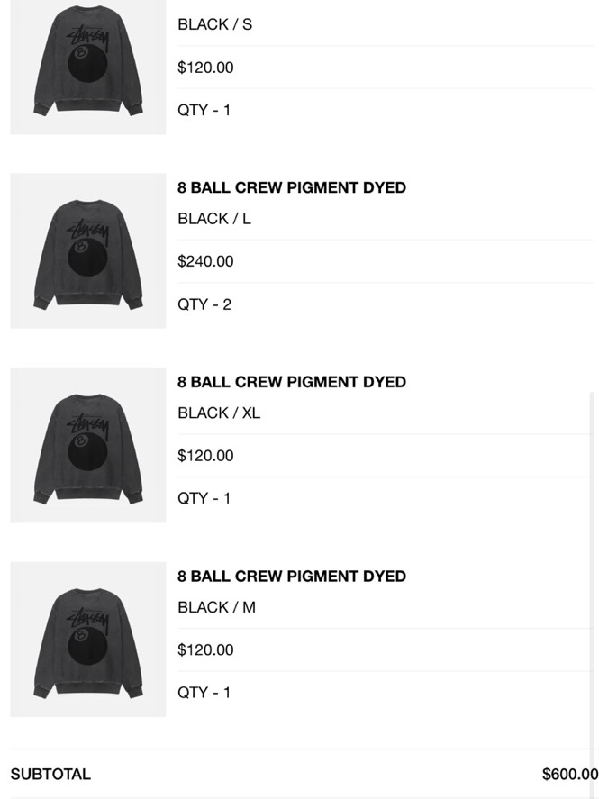This screenshot has width=599, height=799.
Task: Select the Black / XL sweatshirt thumbnail
Action: click(x=87, y=445)
